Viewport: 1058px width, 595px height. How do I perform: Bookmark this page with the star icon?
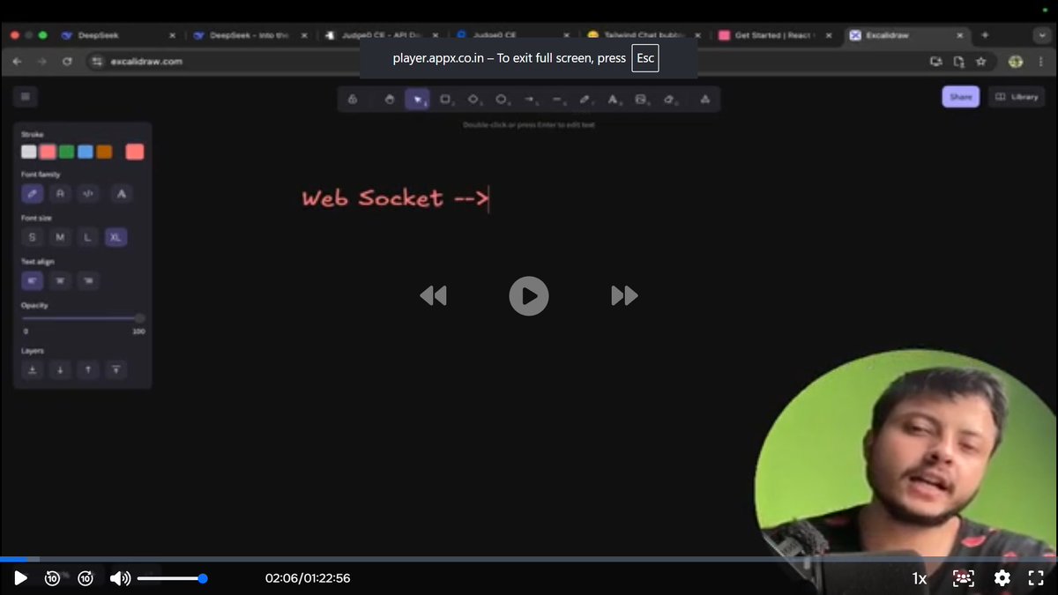[981, 62]
